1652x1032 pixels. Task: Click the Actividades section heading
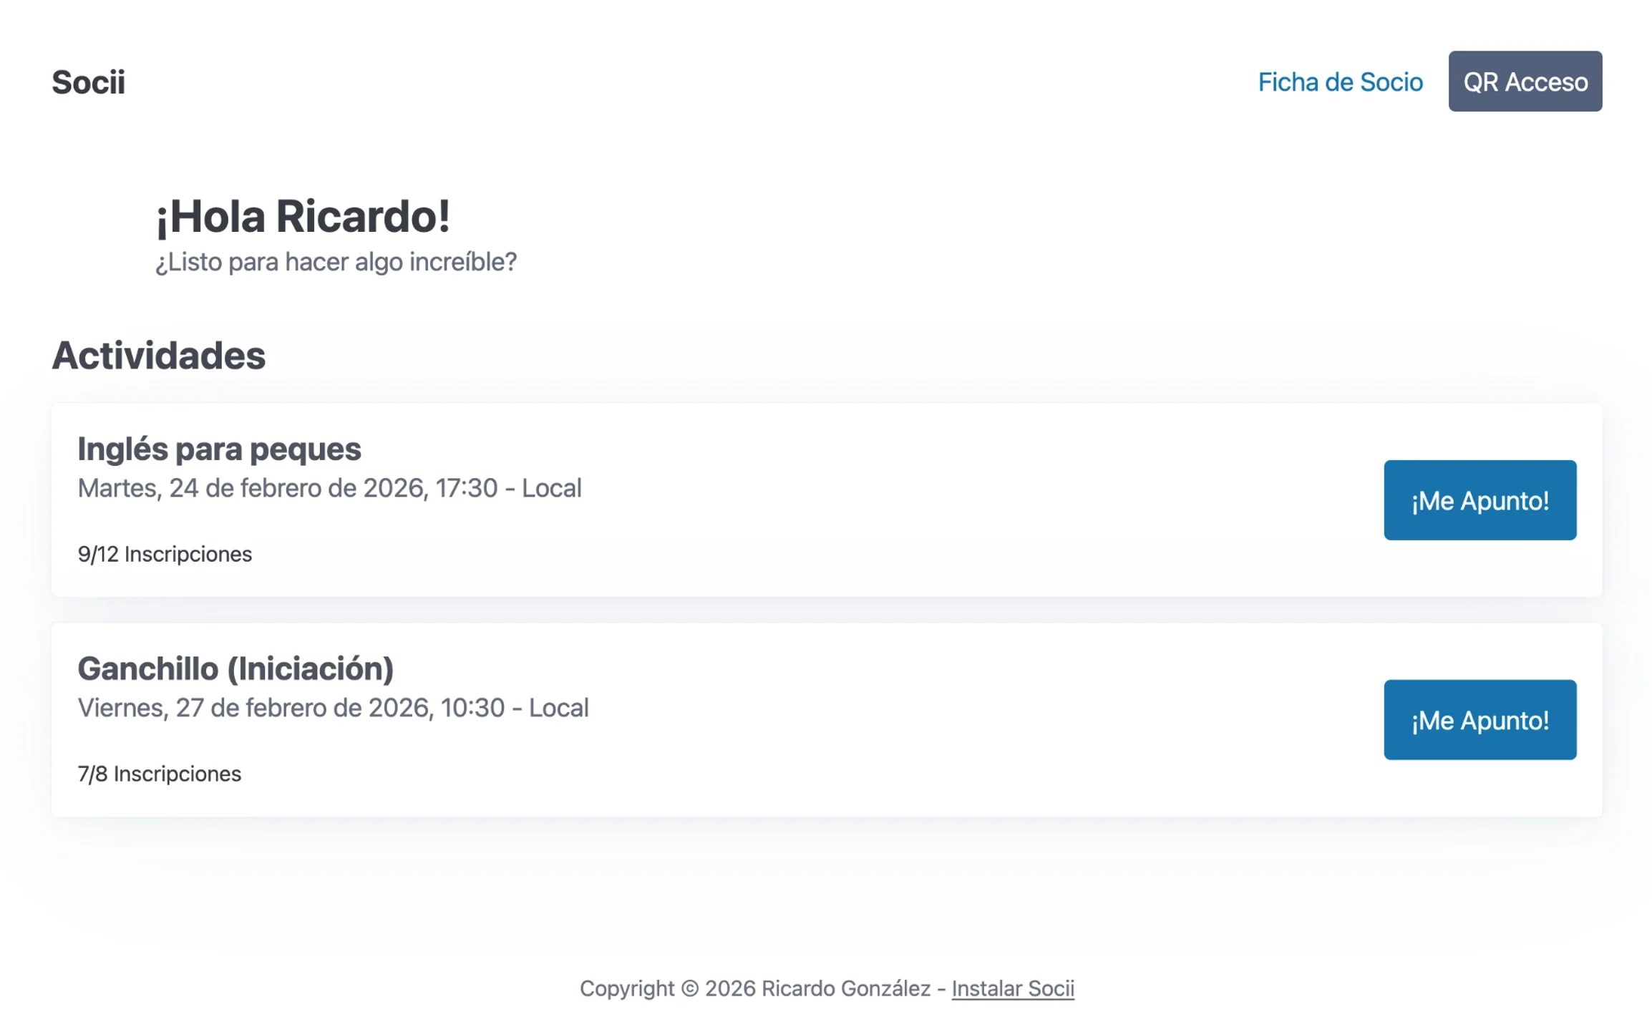158,356
